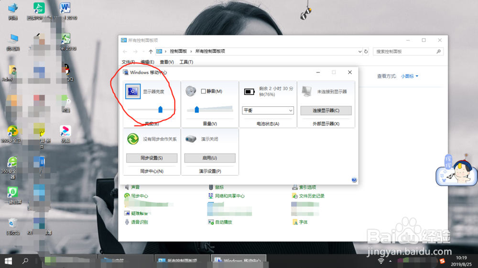Click the 启用(U) presentation button
Viewport: 478px width, 268px height.
tap(210, 158)
